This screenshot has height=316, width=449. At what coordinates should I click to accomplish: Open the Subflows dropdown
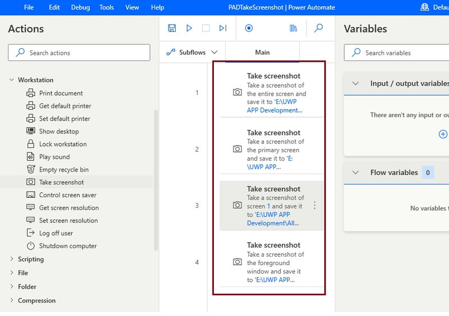tap(193, 53)
